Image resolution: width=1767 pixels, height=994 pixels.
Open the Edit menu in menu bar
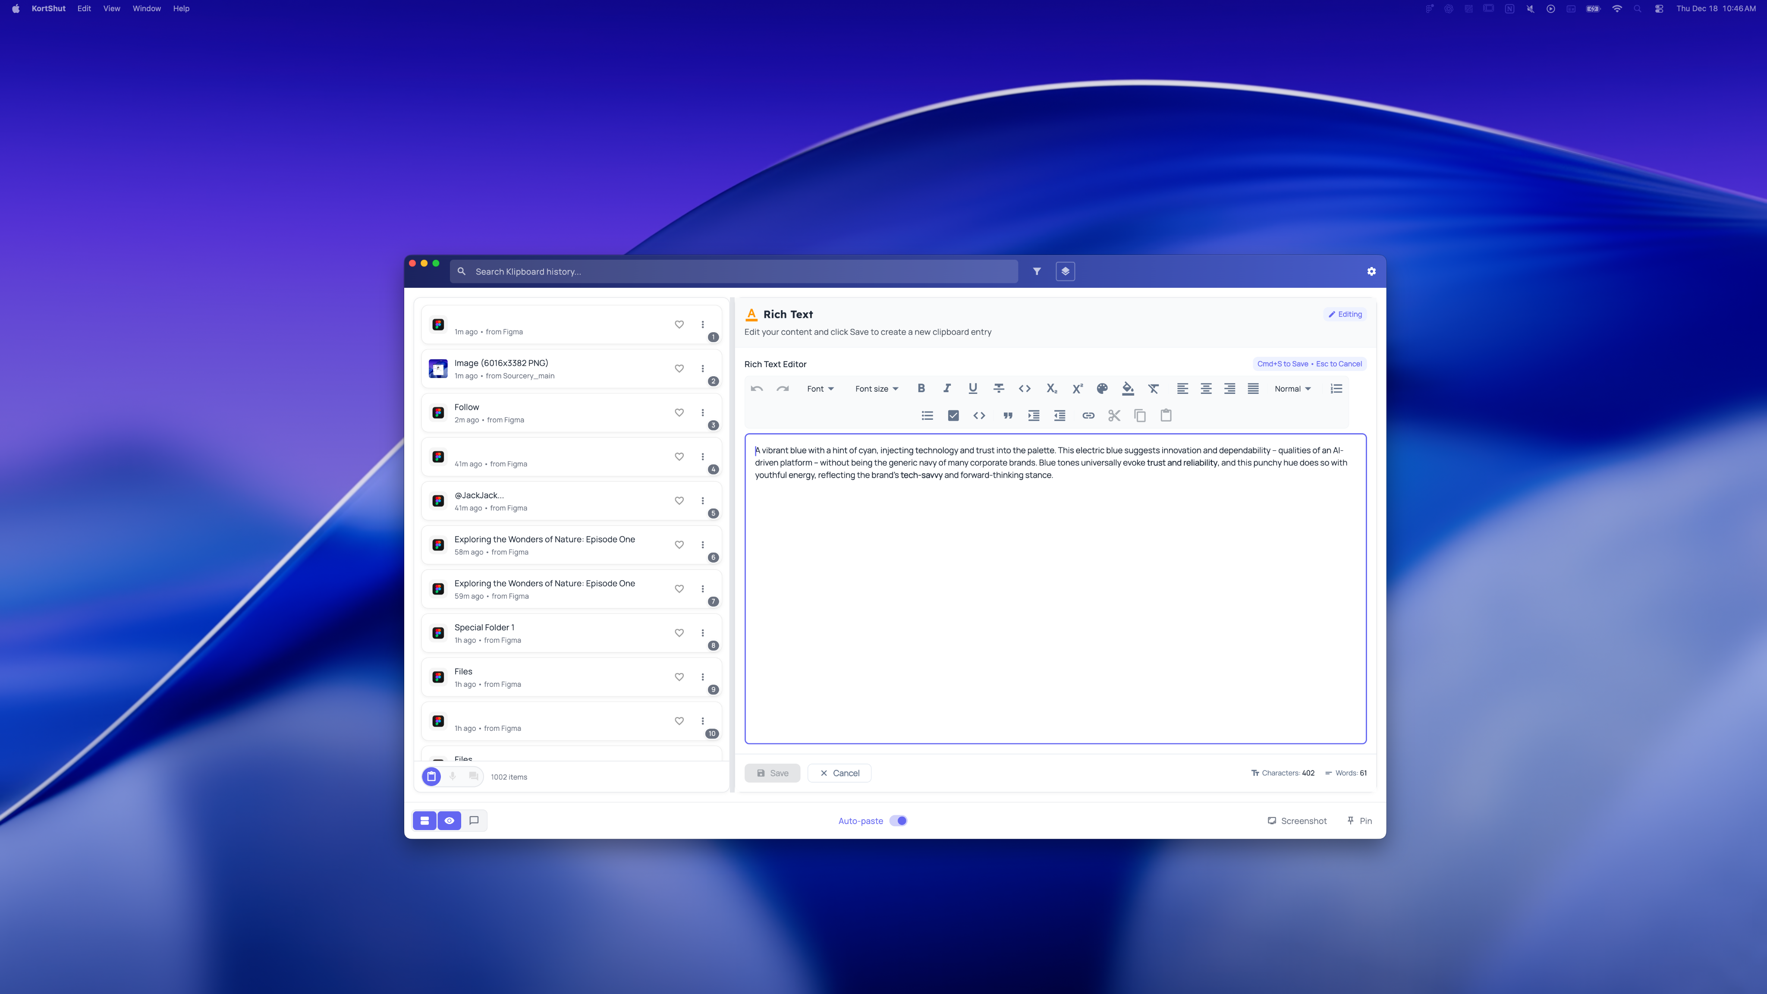(84, 8)
